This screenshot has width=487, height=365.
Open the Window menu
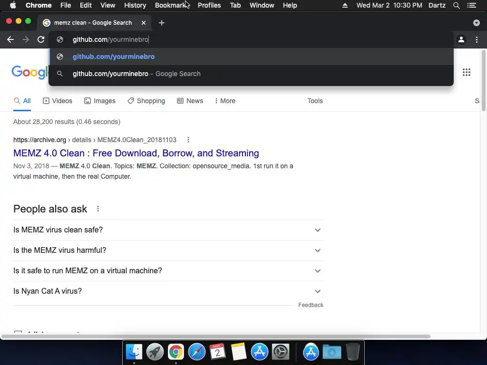262,5
